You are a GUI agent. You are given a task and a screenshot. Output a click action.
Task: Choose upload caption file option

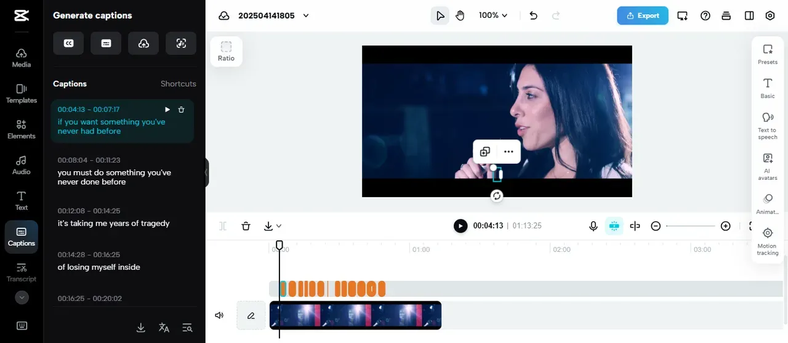[143, 43]
